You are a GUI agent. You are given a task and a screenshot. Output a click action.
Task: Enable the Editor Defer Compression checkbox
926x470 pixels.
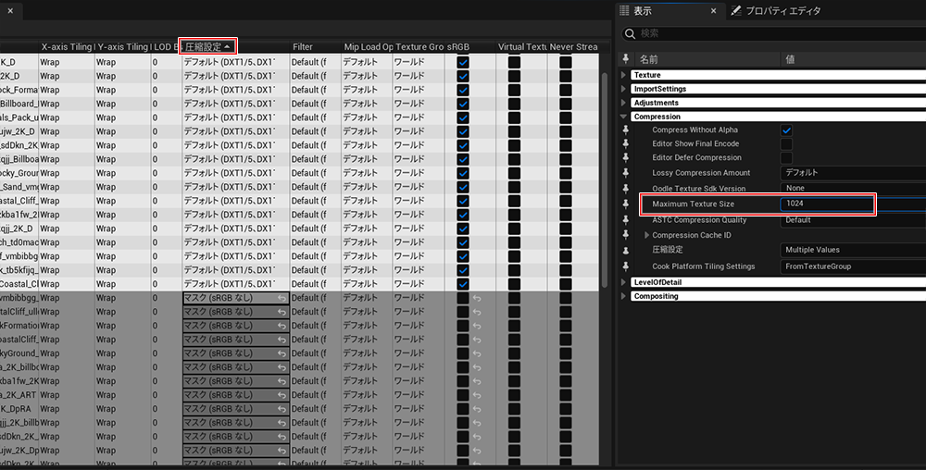786,158
